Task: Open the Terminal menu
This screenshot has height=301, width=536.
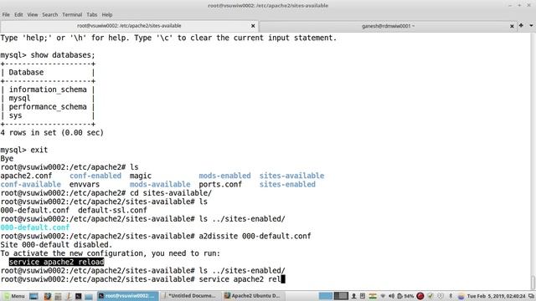Action: (72, 15)
